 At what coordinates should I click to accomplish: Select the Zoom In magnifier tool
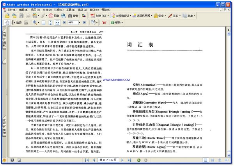tap(35, 23)
